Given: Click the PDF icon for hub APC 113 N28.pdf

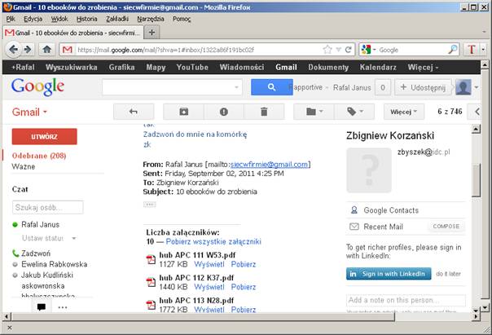Looking at the screenshot, I should [151, 305].
